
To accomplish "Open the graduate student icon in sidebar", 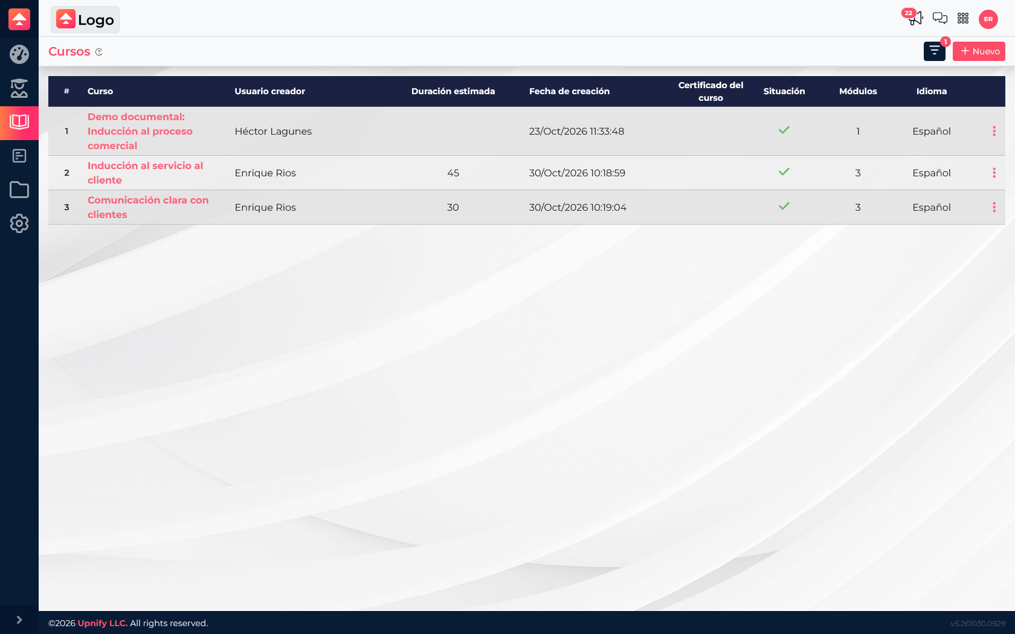I will click(19, 88).
